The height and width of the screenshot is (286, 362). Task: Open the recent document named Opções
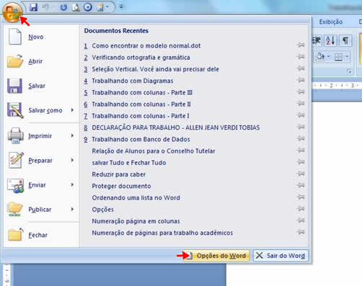103,210
